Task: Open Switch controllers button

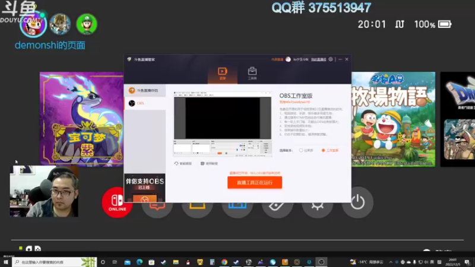Action: (277, 210)
